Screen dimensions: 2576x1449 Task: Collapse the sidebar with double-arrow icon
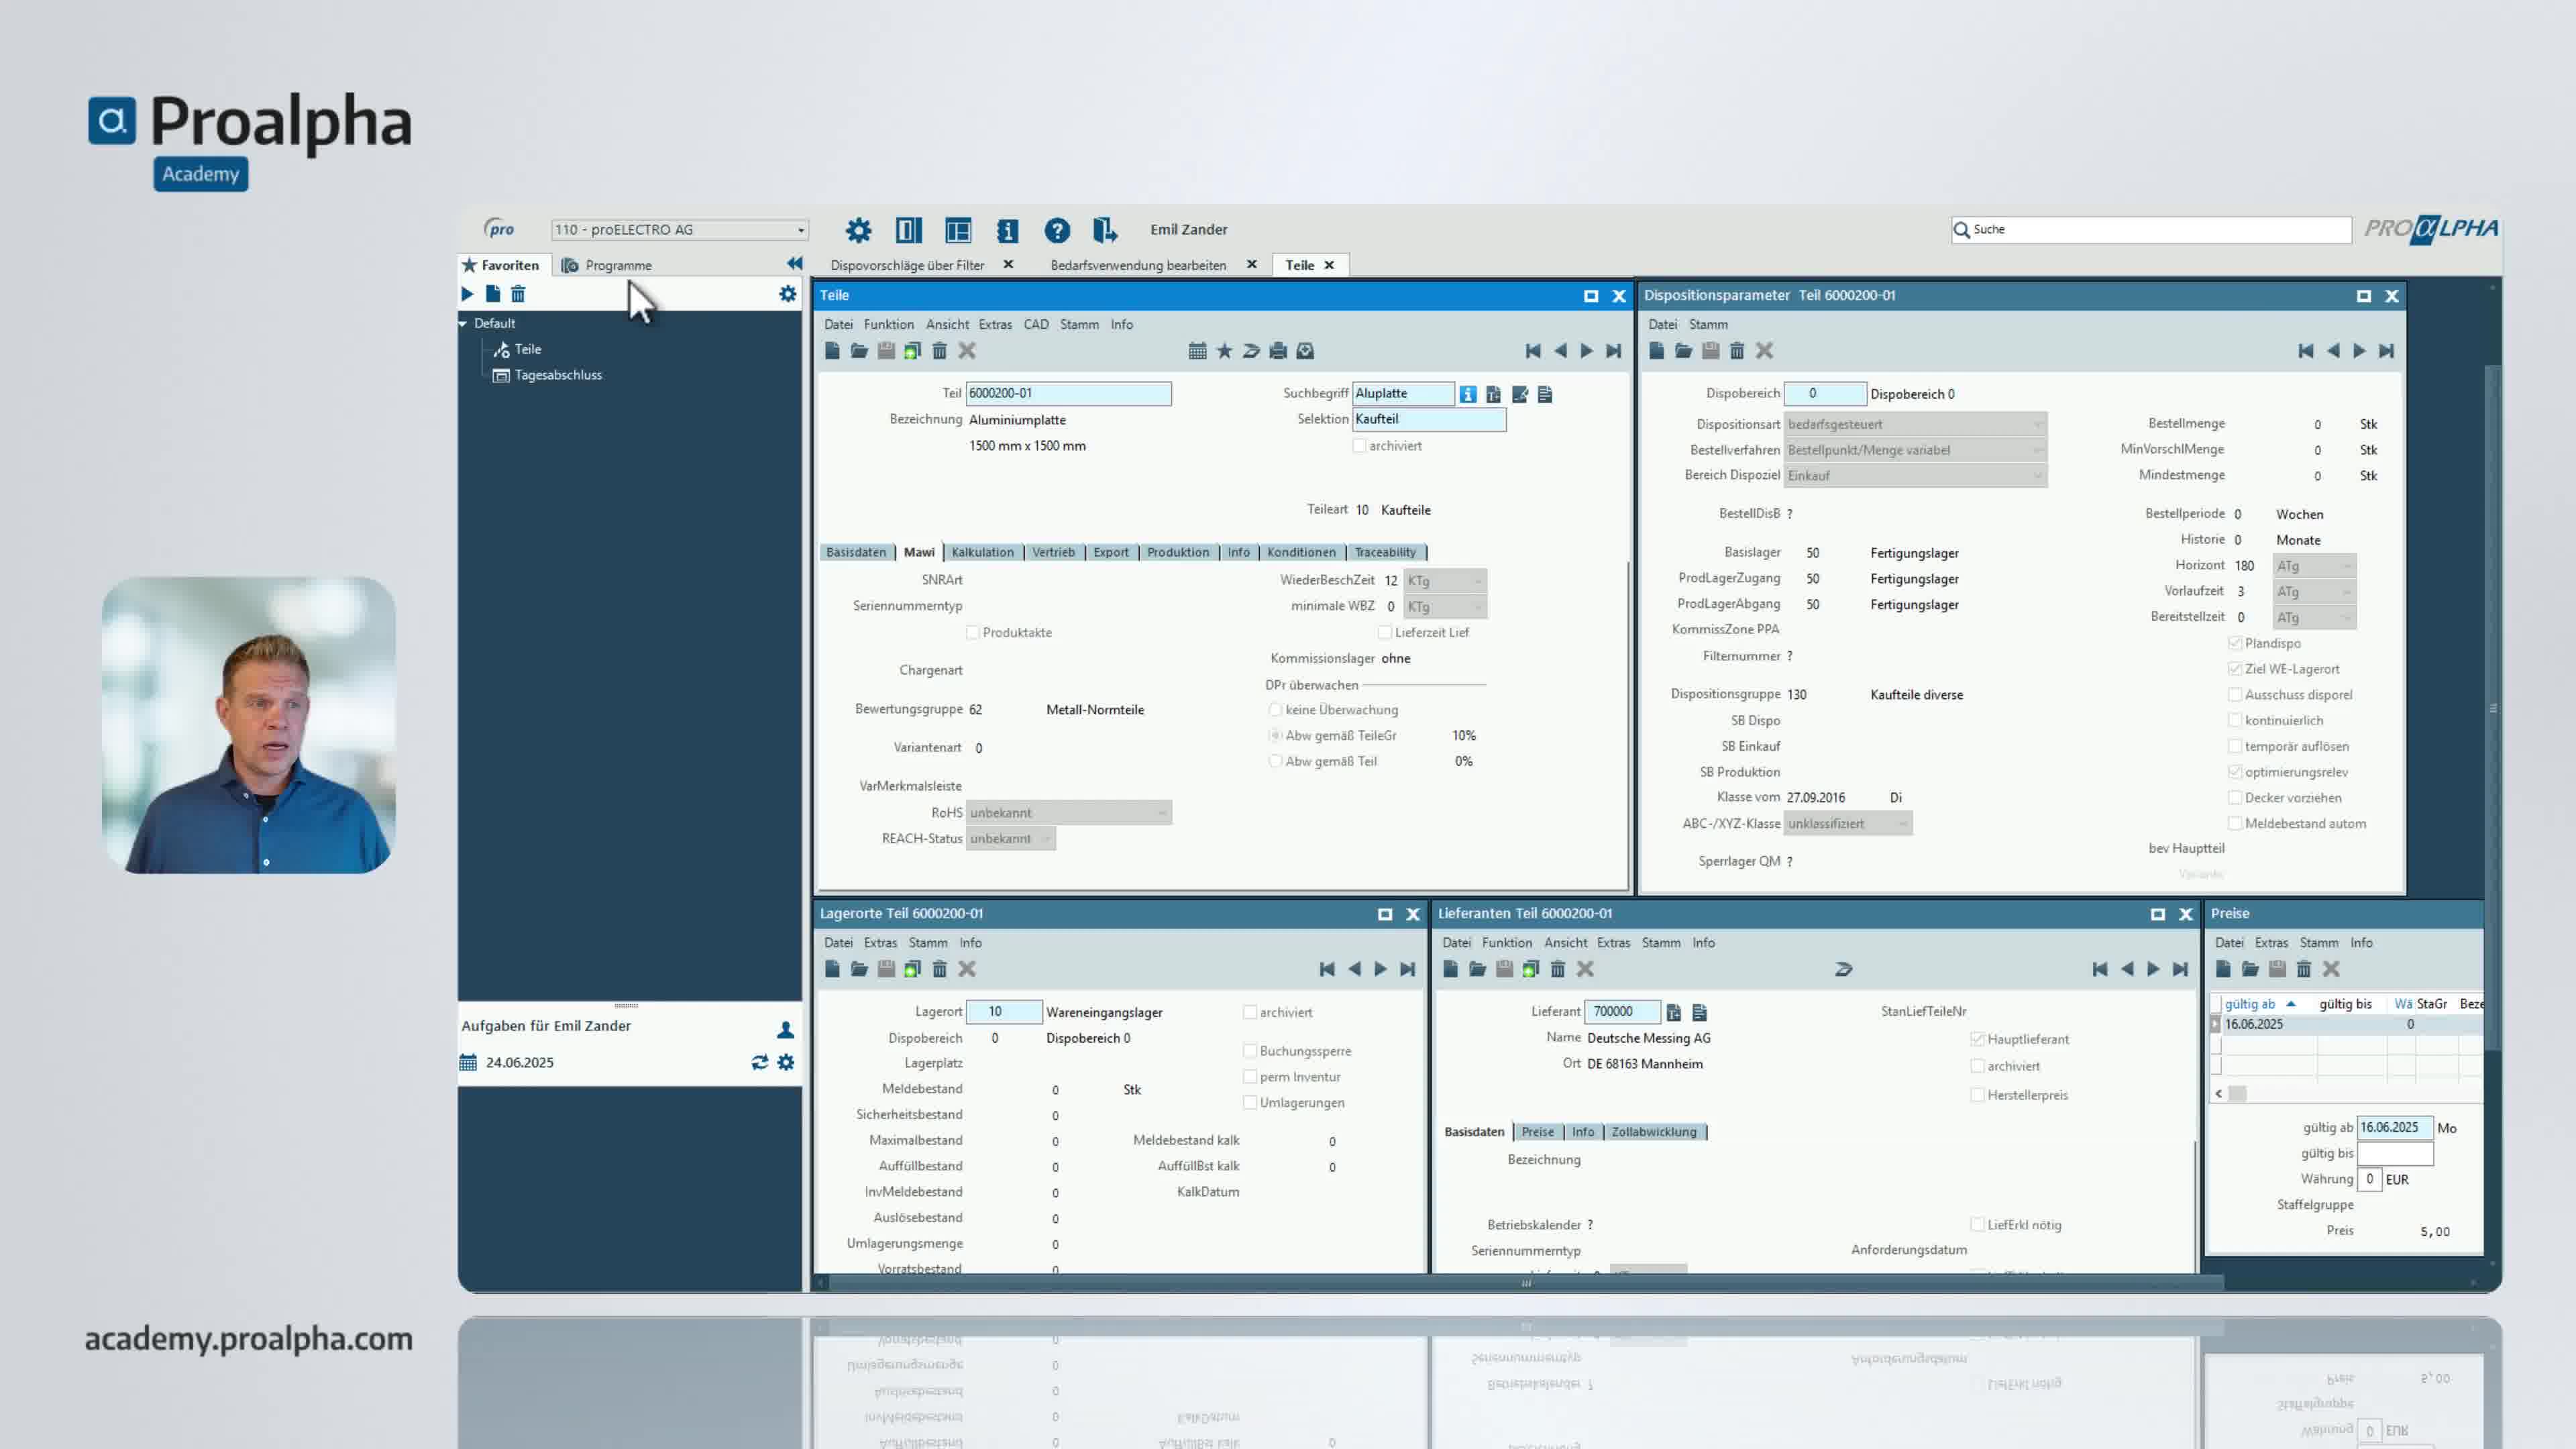[x=794, y=264]
